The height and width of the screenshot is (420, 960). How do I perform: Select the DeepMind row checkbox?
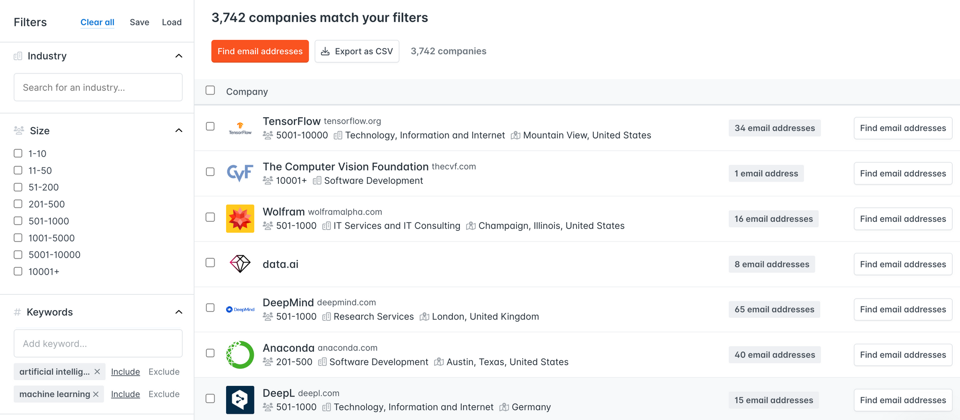pos(210,308)
